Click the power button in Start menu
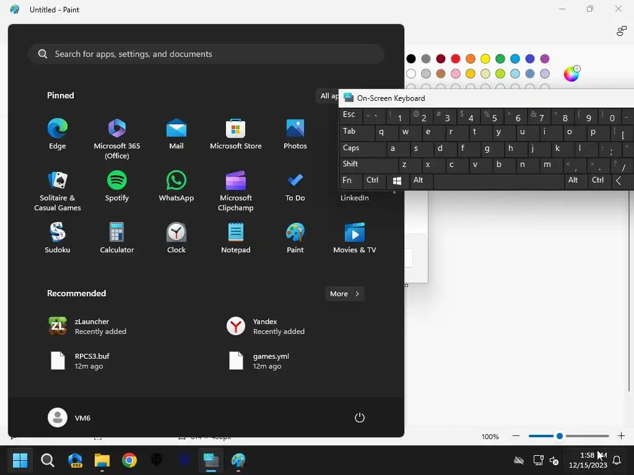634x475 pixels. [x=360, y=417]
